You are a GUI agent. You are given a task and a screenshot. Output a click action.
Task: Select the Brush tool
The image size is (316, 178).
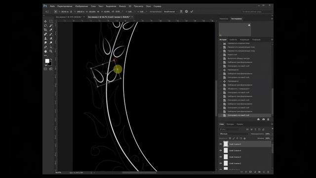click(x=51, y=34)
